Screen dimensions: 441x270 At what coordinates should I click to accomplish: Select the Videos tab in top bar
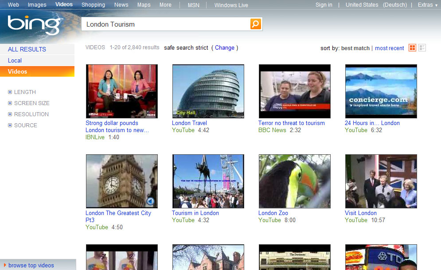(x=64, y=4)
